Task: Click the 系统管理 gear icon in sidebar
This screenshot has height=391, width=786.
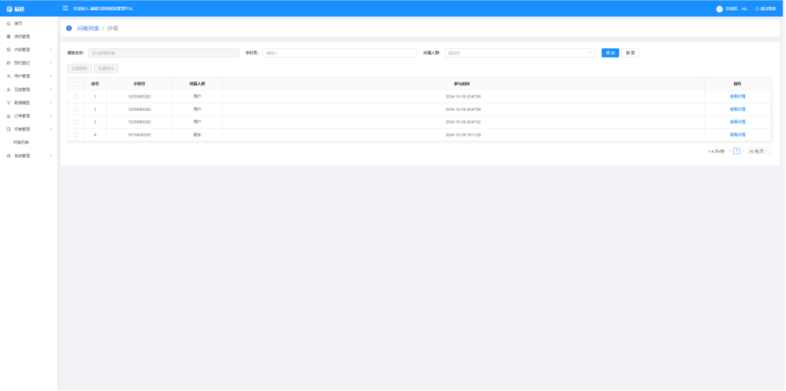Action: [x=9, y=155]
